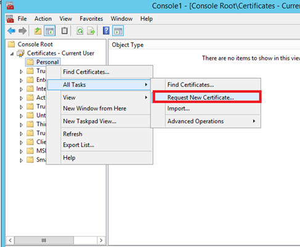Viewport: 300px width, 247px height.
Task: Open the View menu in menu bar
Action: [66, 18]
